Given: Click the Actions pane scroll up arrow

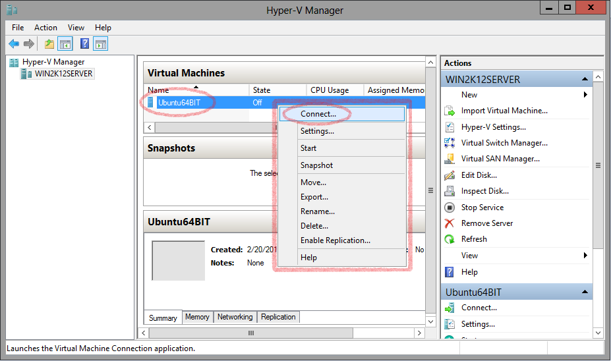Looking at the screenshot, I should tap(598, 76).
